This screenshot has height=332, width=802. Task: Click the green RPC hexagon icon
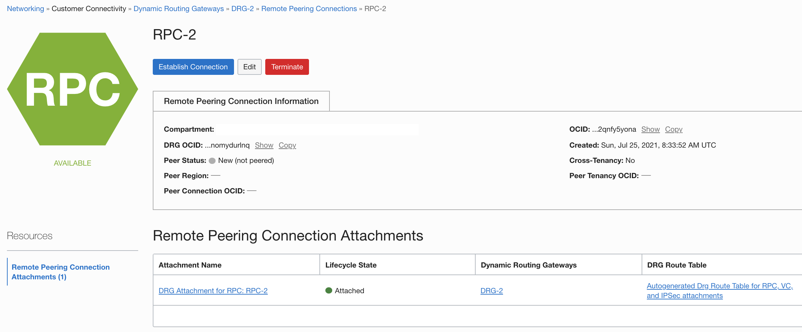(73, 88)
